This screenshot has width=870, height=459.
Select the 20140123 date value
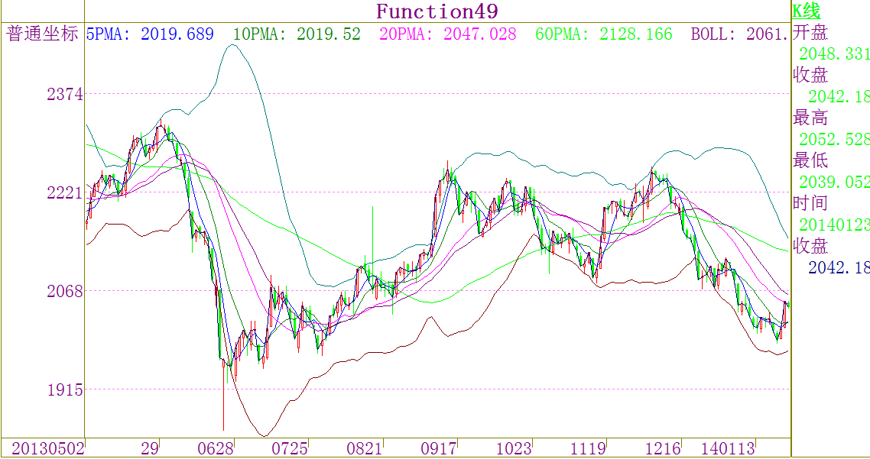(x=833, y=225)
